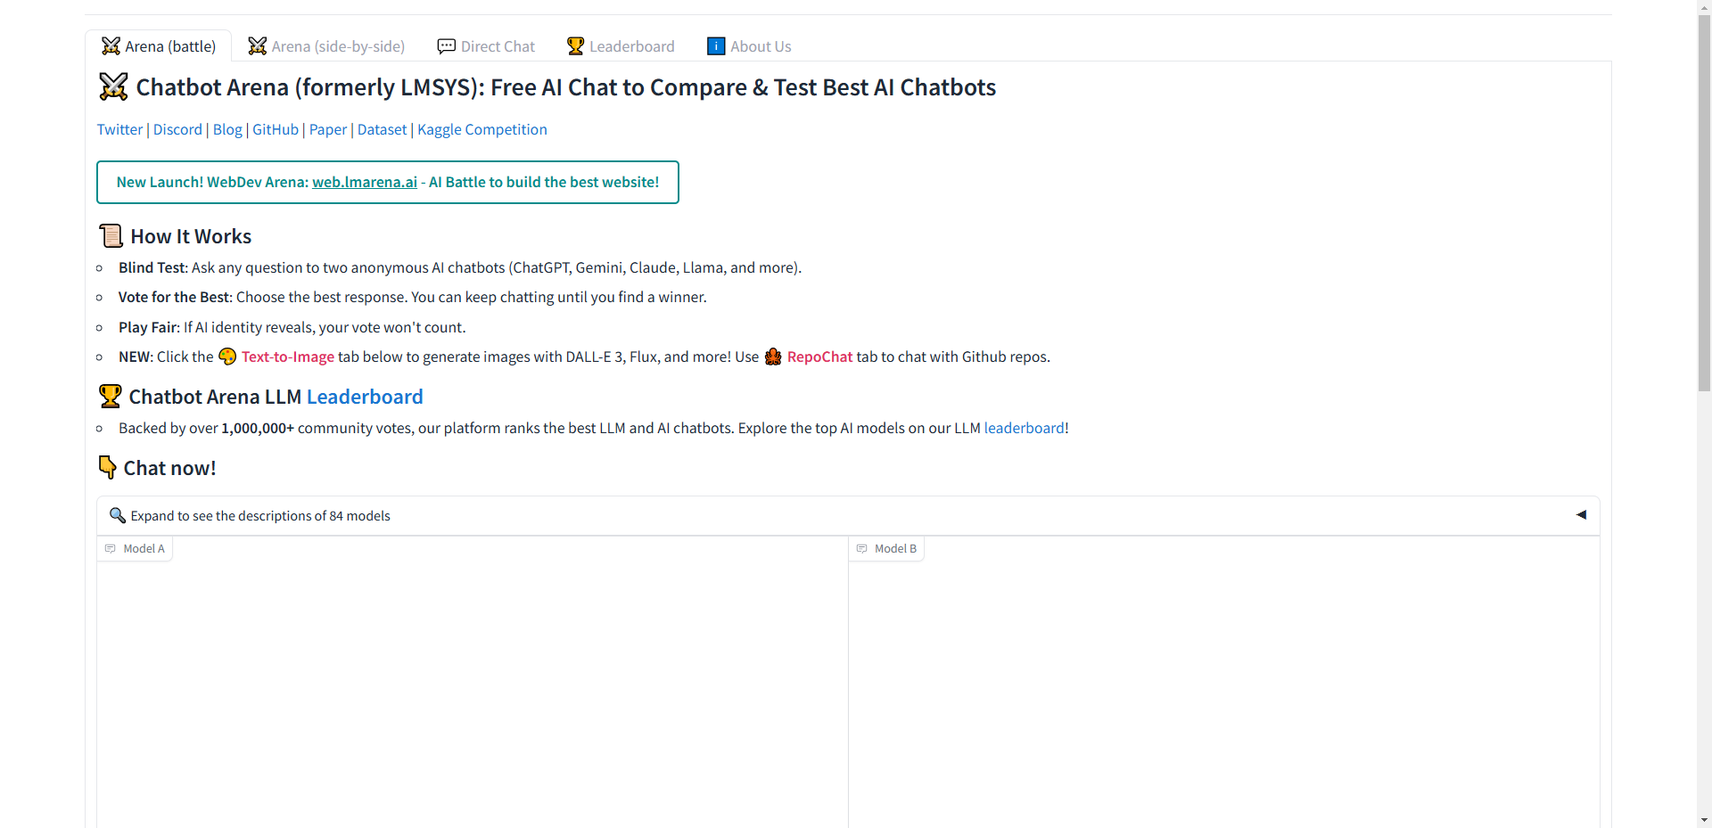
Task: Click the note icon on the Model A panel
Action: (x=110, y=548)
